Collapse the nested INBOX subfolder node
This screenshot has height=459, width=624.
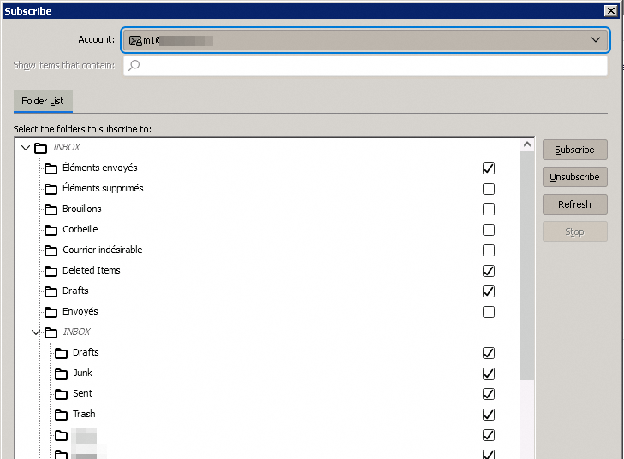(36, 332)
